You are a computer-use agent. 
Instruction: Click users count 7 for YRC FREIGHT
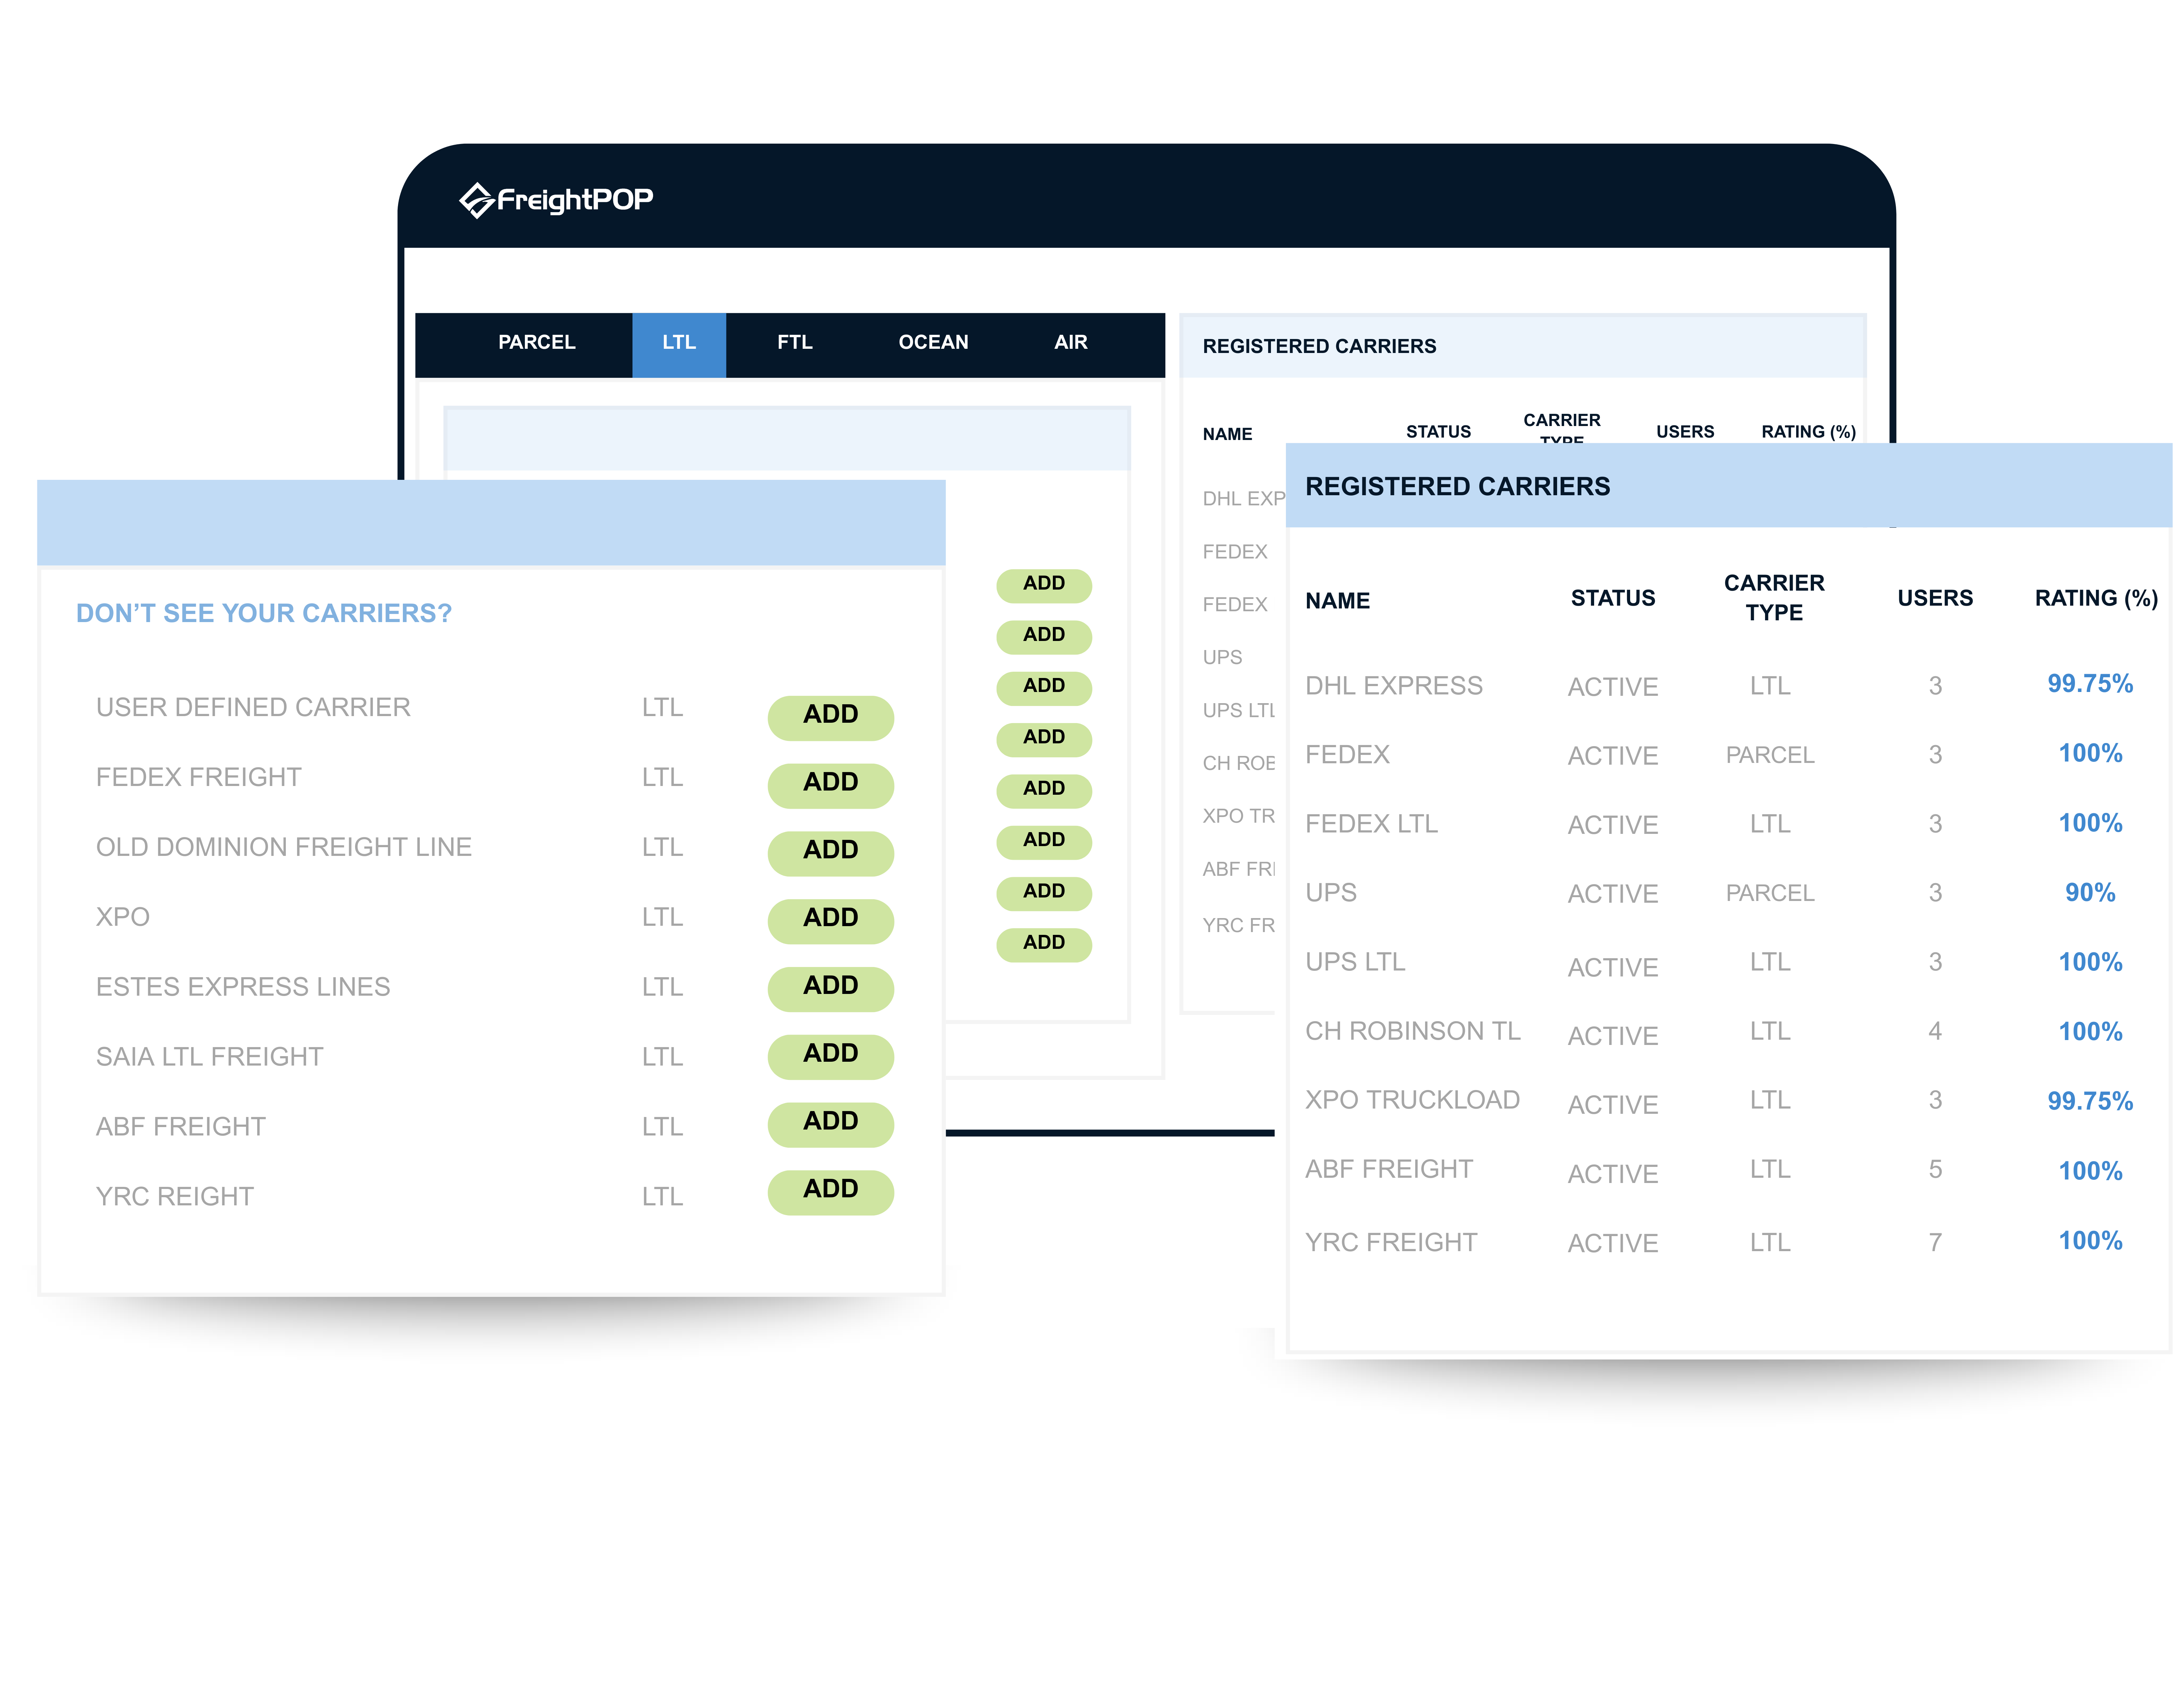1935,1242
